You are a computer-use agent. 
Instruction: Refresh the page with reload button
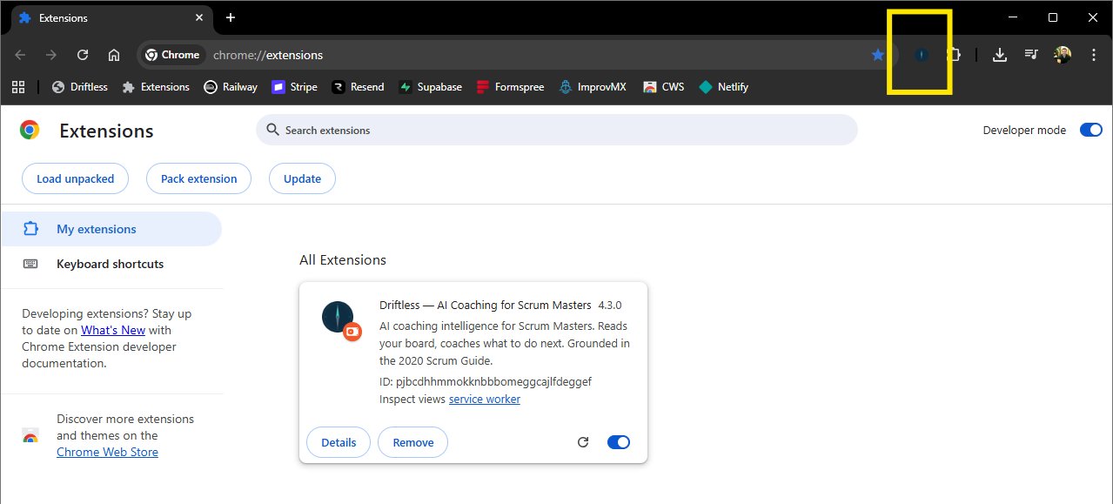tap(83, 55)
